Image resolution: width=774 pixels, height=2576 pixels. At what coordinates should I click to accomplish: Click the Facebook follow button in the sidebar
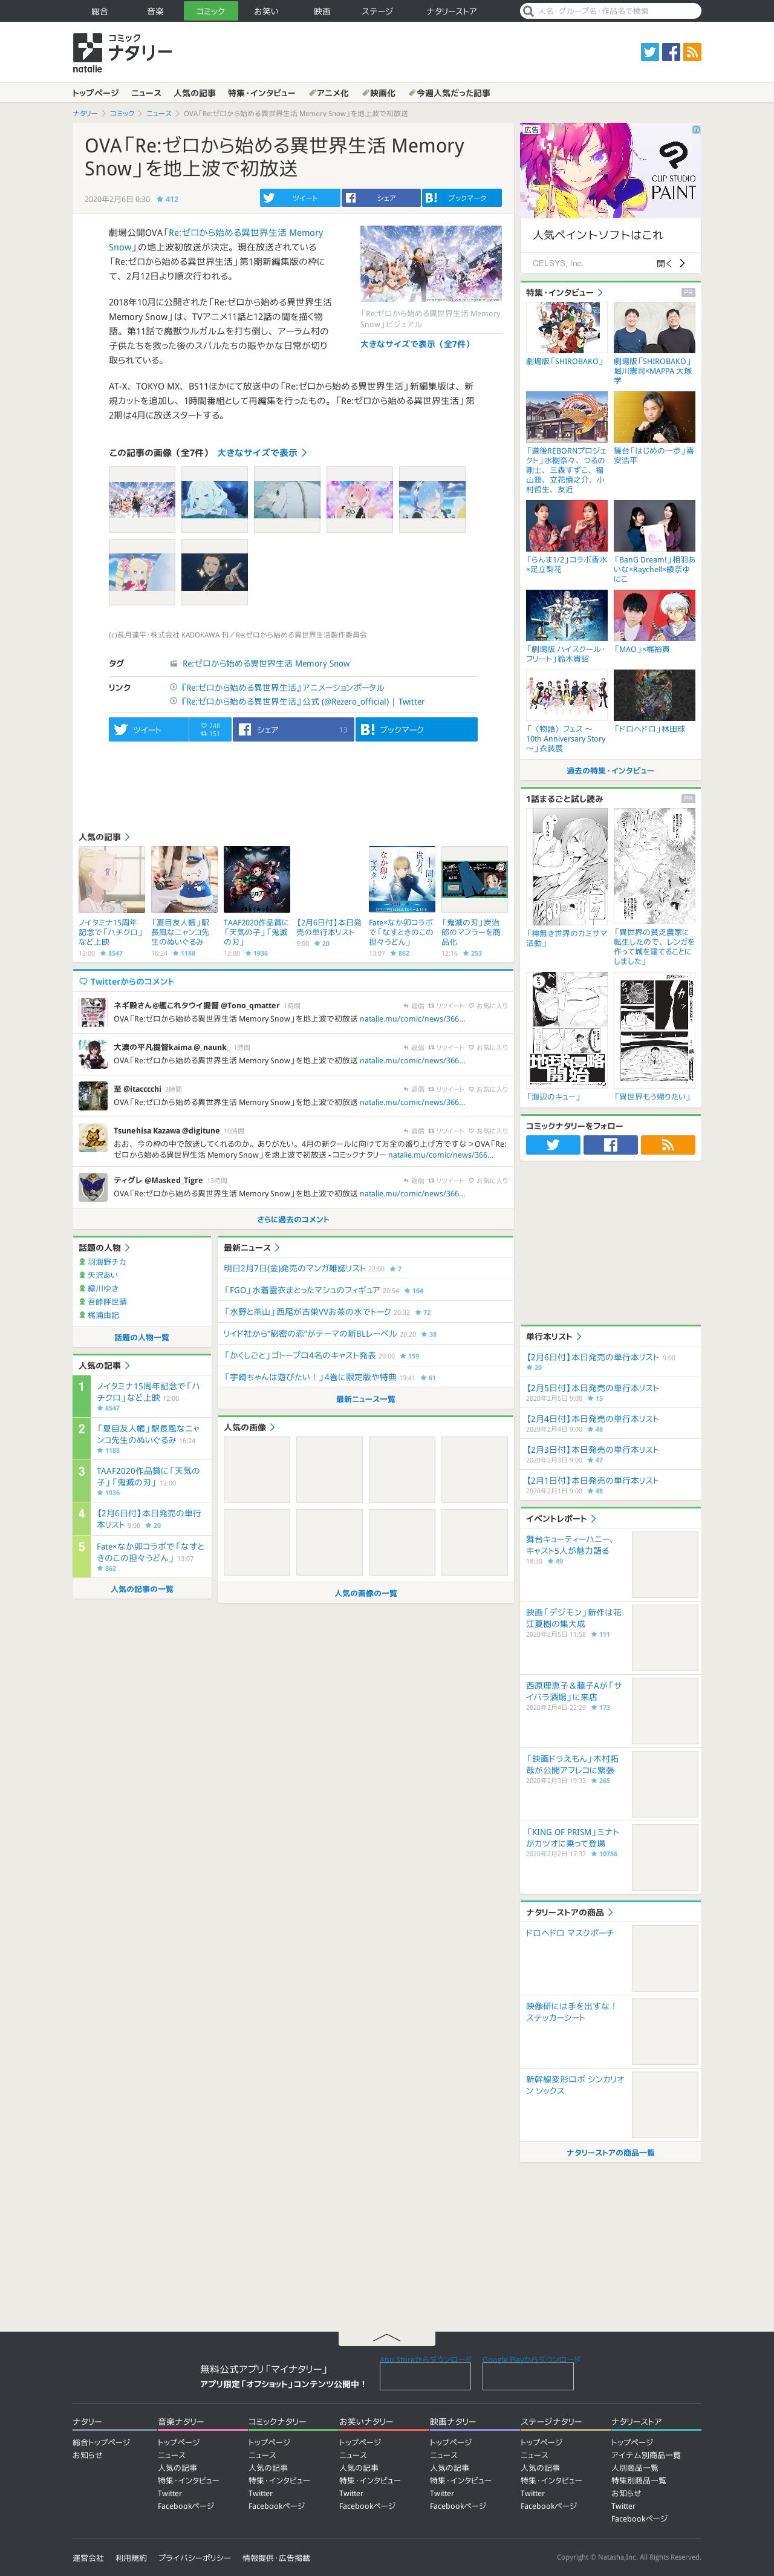coord(610,1145)
